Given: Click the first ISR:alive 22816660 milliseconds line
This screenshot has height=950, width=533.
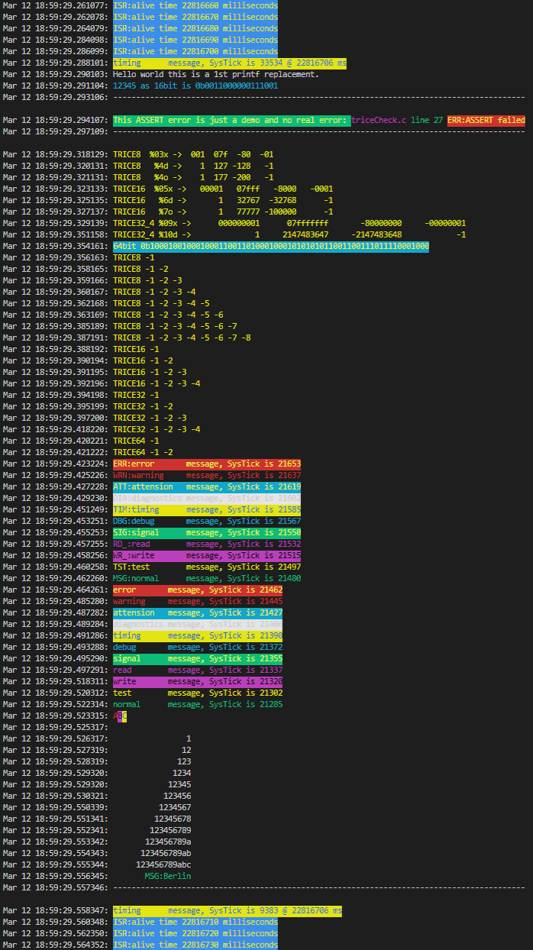Looking at the screenshot, I should (x=195, y=5).
